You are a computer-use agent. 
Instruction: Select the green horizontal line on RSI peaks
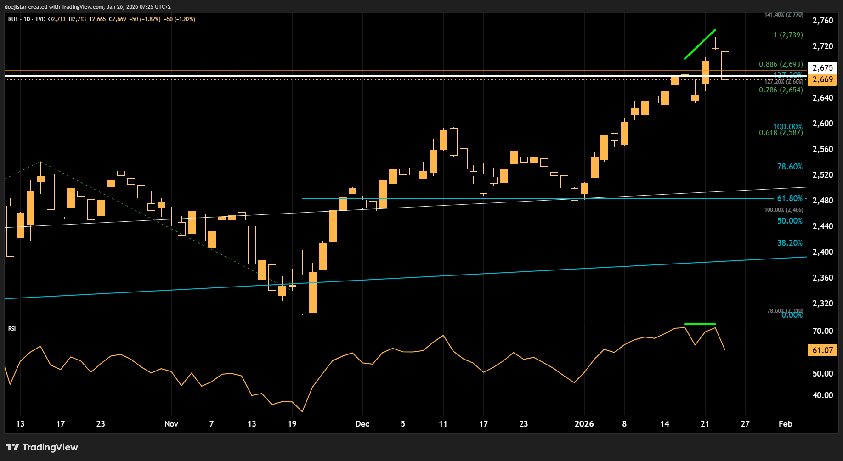(700, 324)
